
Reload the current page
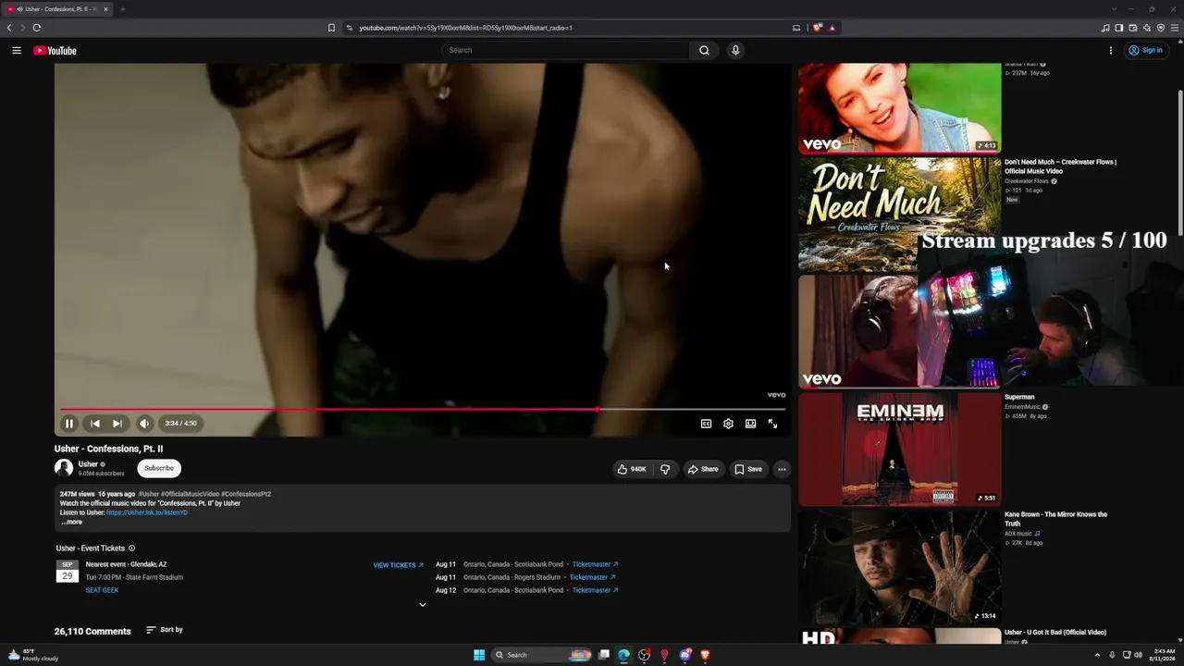pos(37,28)
